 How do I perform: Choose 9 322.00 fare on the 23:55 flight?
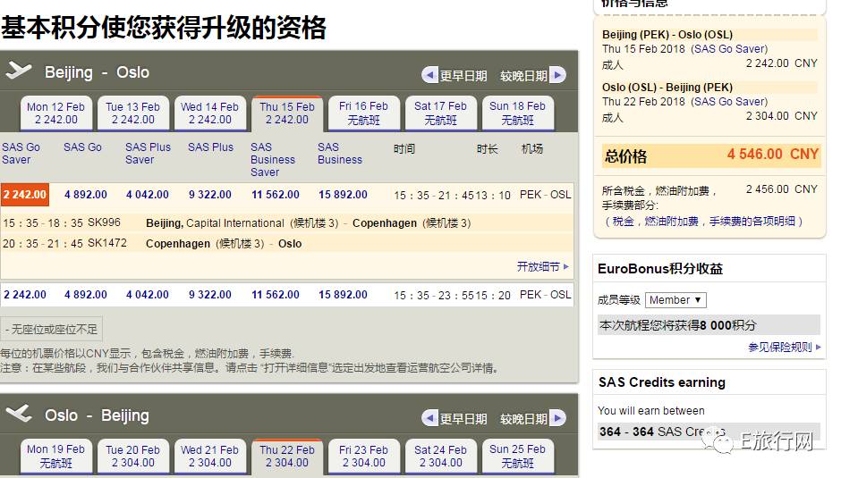point(210,295)
